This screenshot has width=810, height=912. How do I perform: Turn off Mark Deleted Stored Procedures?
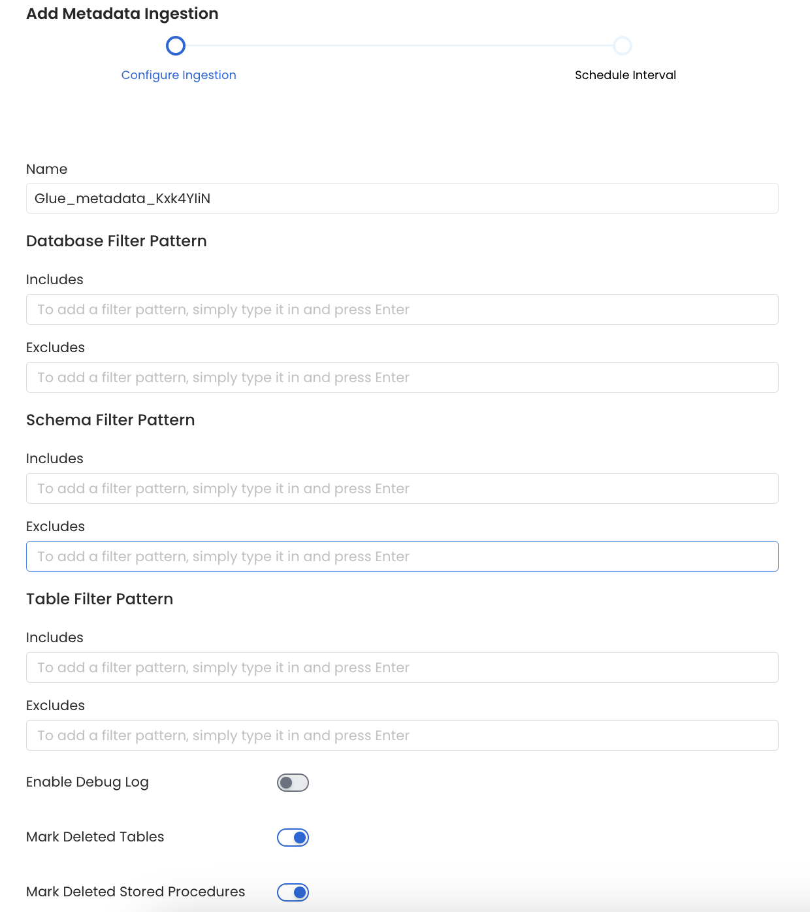293,892
